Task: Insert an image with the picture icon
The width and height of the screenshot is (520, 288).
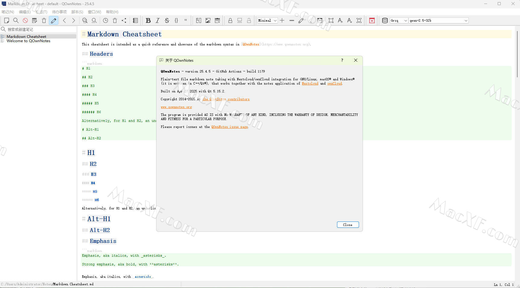Action: [208, 20]
